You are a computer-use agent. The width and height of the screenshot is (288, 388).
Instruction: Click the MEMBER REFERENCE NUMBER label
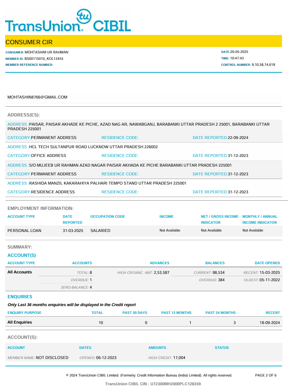pyautogui.click(x=29, y=65)
